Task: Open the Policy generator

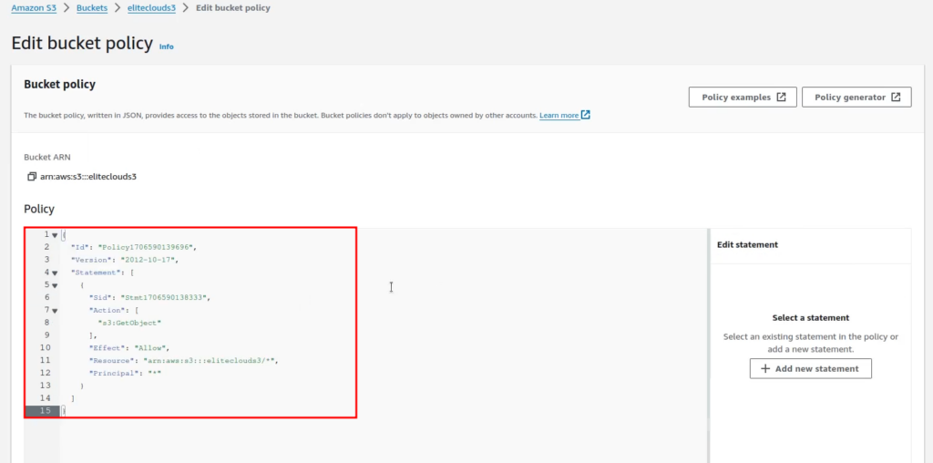Action: coord(856,97)
